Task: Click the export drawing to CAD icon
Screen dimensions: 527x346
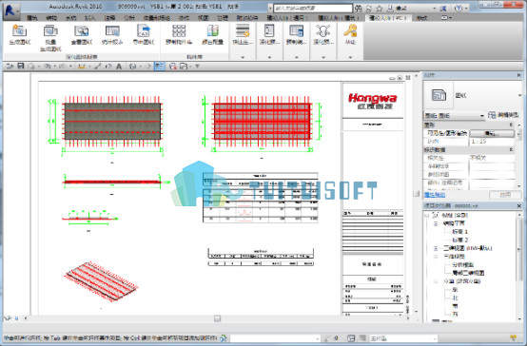Action: point(144,31)
